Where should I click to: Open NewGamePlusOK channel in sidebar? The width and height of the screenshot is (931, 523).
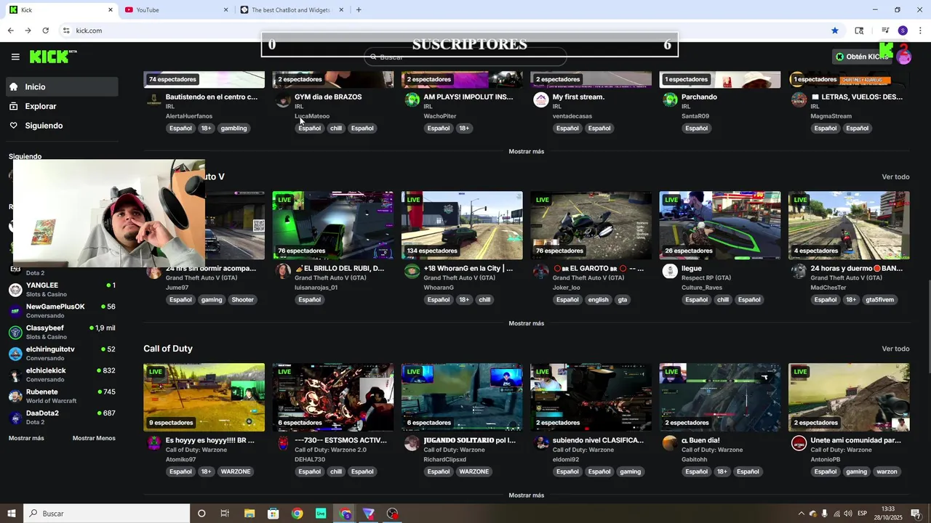[62, 311]
